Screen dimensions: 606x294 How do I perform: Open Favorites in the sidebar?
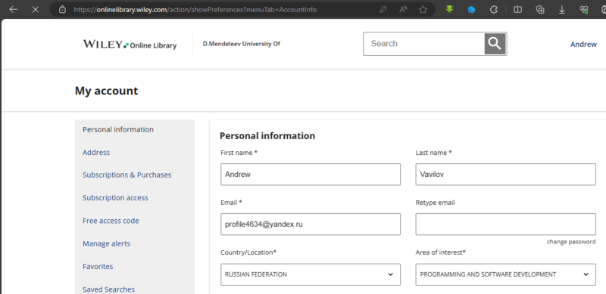pyautogui.click(x=98, y=267)
